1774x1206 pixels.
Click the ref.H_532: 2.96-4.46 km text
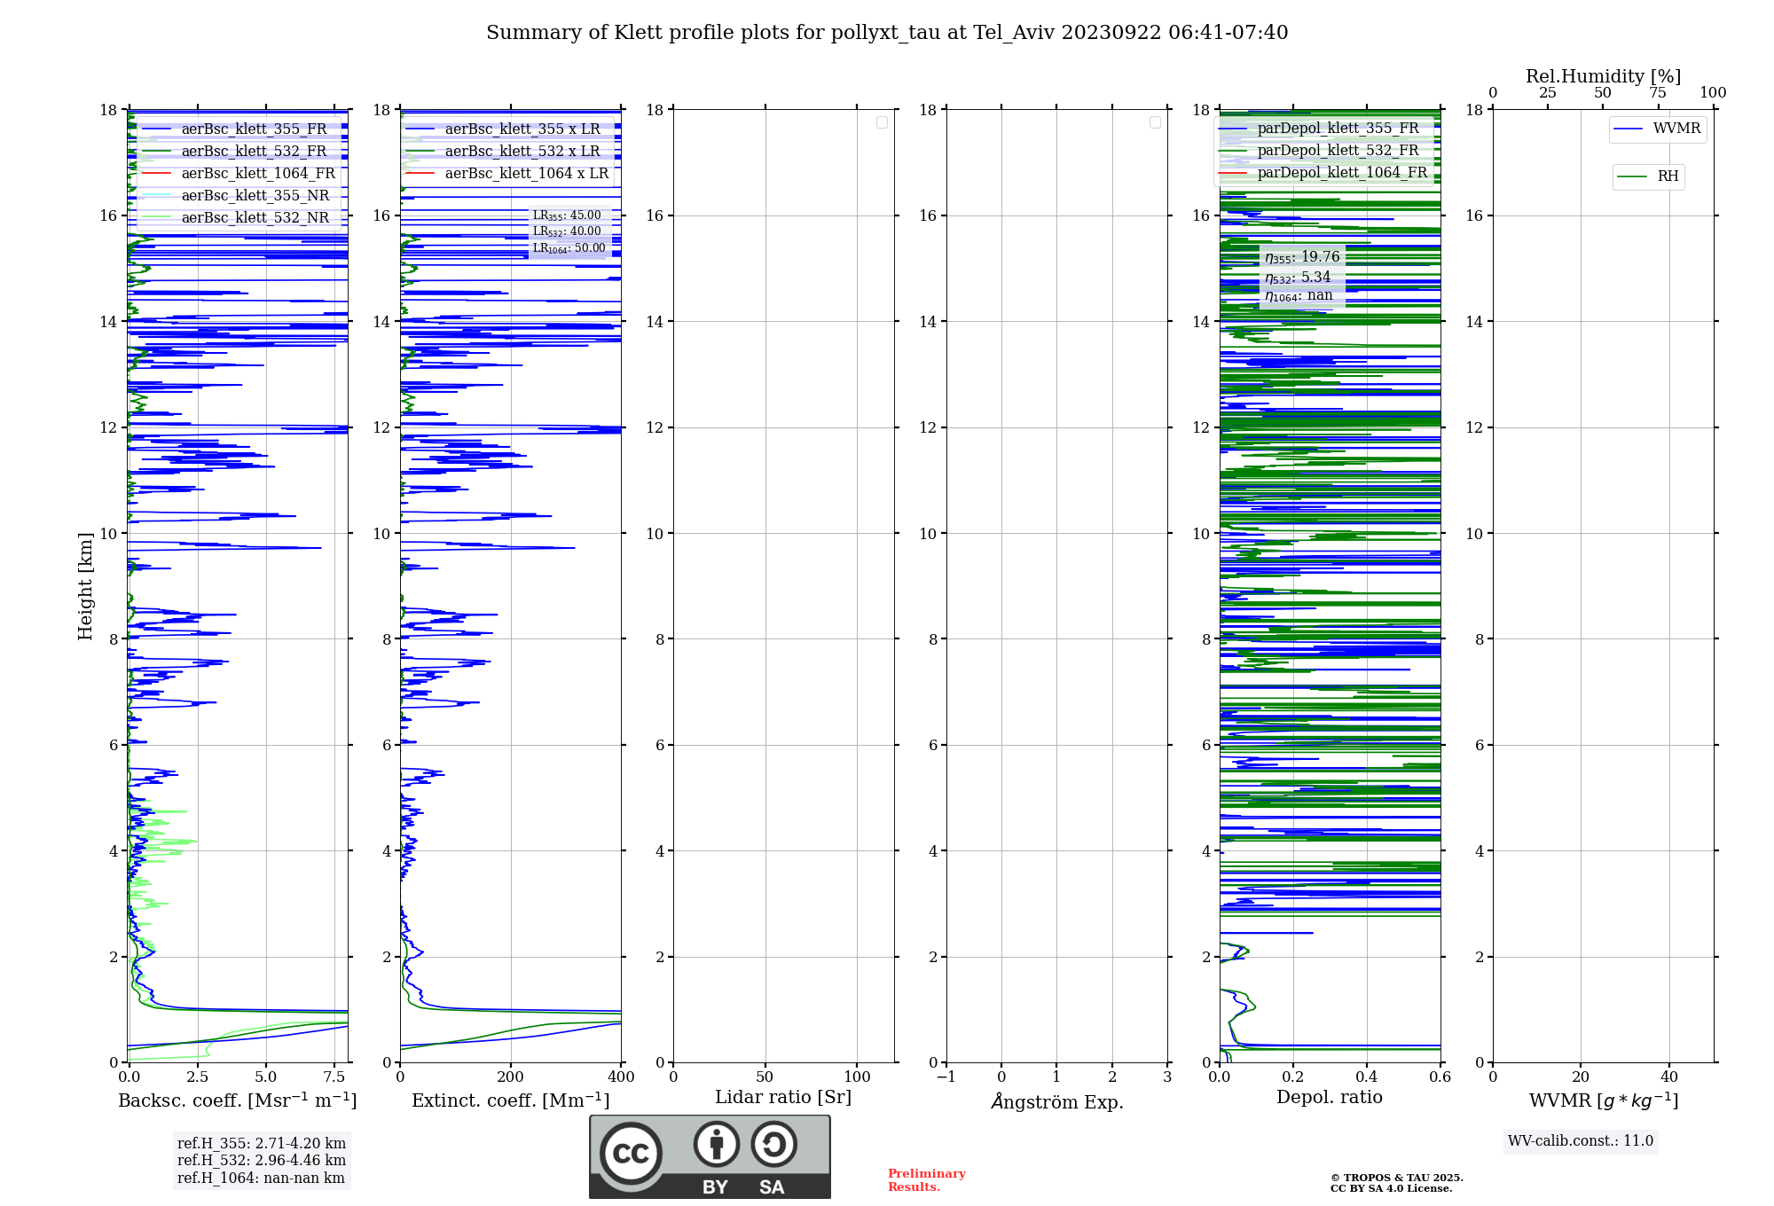(x=262, y=1161)
